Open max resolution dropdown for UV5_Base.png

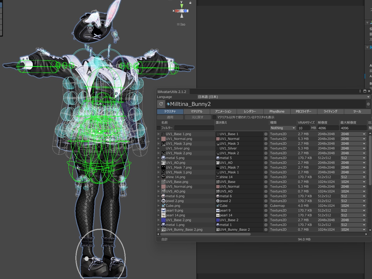[353, 182]
